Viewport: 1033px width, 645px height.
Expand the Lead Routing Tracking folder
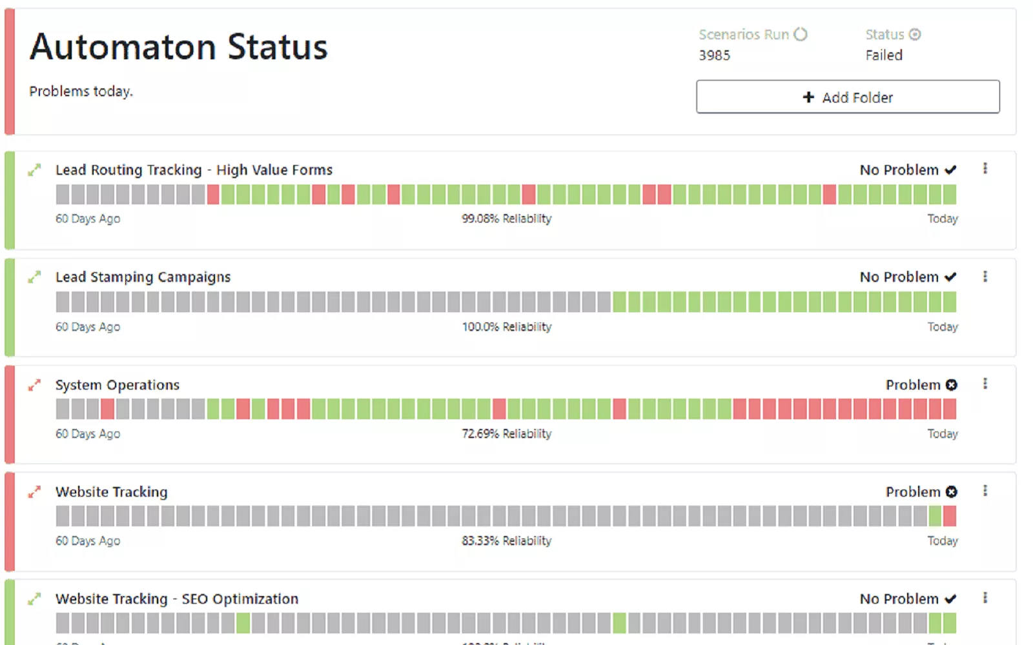(x=34, y=170)
